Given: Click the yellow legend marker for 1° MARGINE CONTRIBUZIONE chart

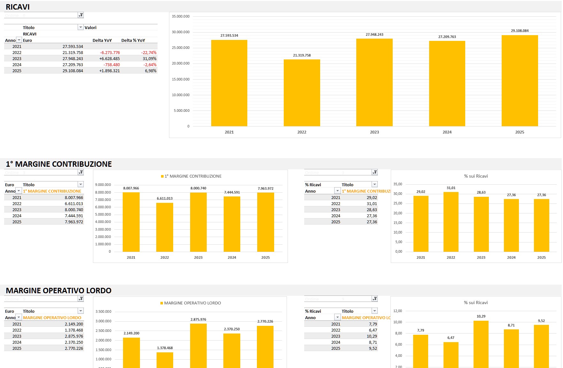Looking at the screenshot, I should coord(162,176).
